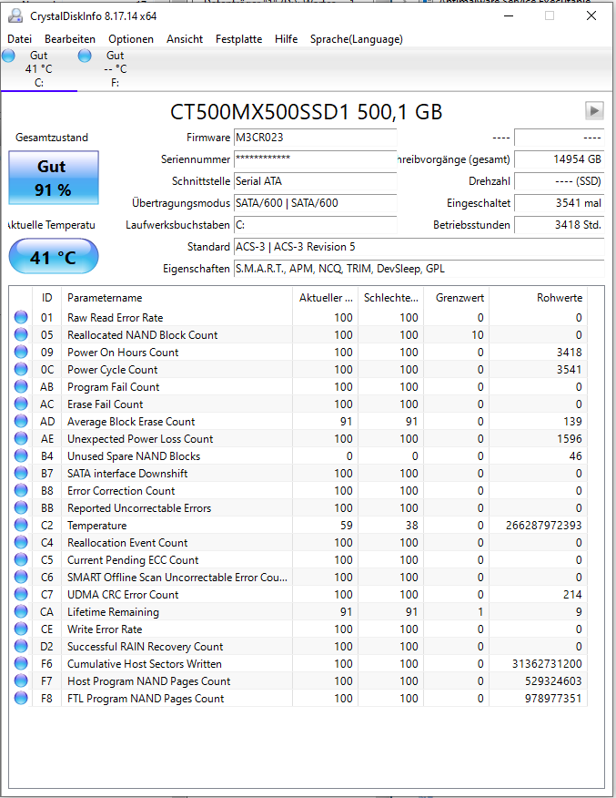Click status orb of Unused Spare NAND Blocks
616x798 pixels.
click(x=21, y=456)
